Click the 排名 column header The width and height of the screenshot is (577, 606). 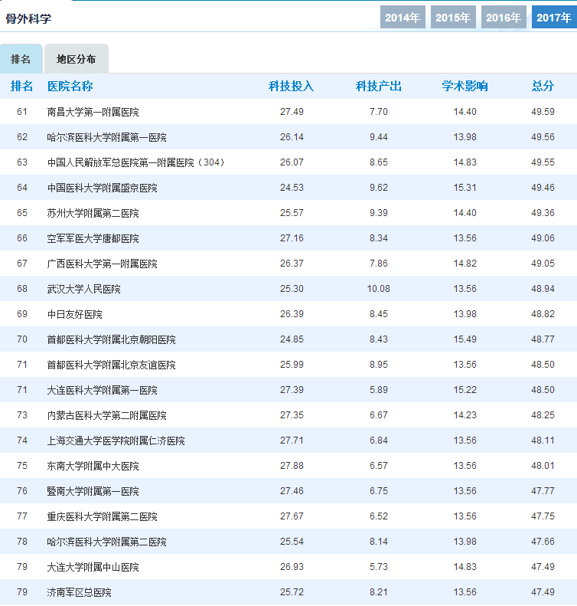[21, 86]
